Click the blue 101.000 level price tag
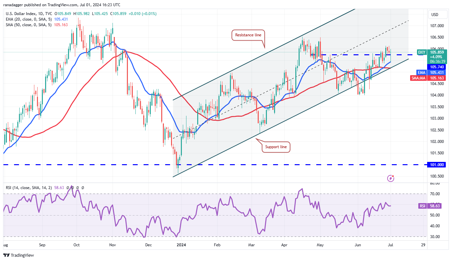Screen dimensions: 452x261 pos(437,165)
